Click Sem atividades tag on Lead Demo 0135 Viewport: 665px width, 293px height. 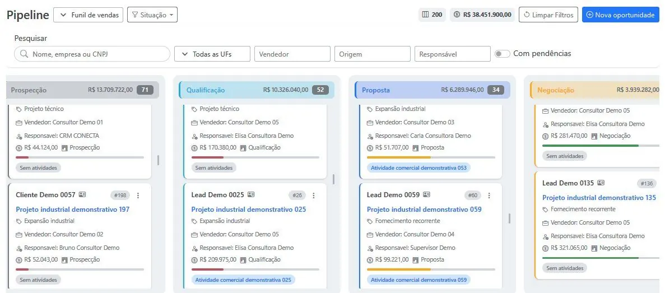pyautogui.click(x=565, y=268)
